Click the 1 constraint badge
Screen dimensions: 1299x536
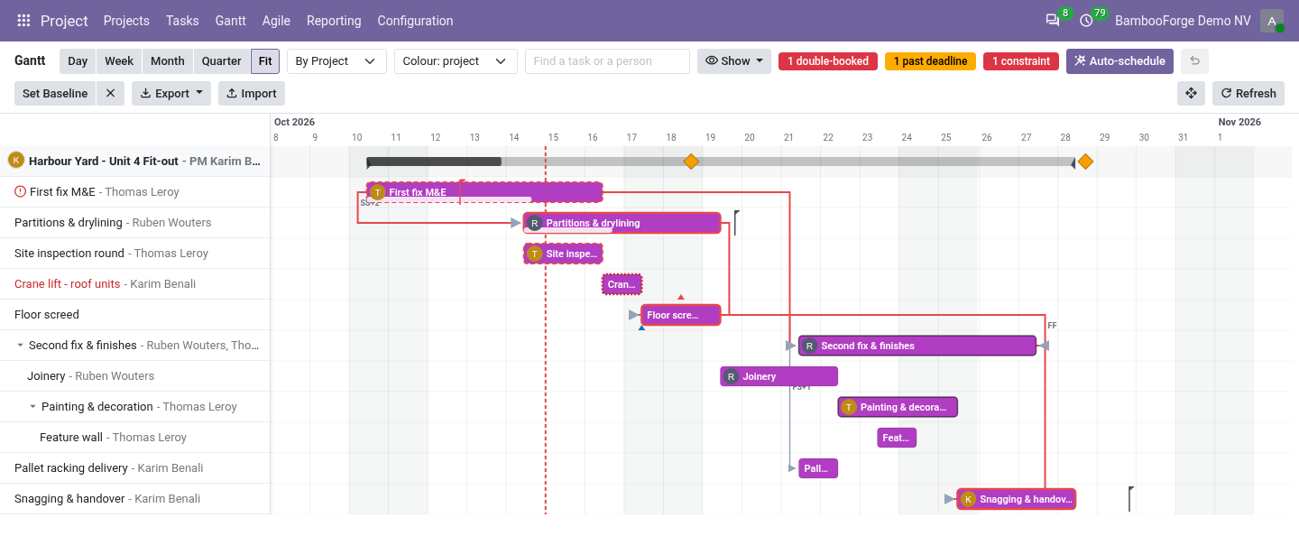point(1021,61)
